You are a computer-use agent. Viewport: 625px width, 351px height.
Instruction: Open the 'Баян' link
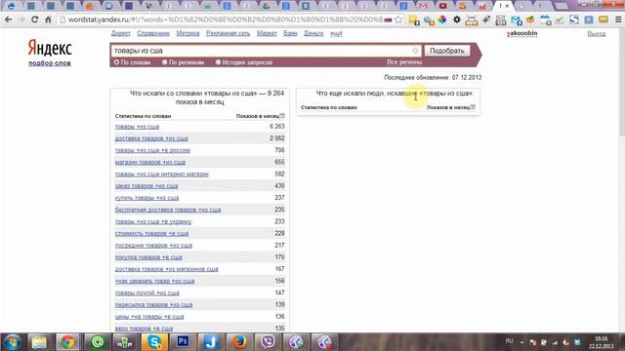coord(290,33)
